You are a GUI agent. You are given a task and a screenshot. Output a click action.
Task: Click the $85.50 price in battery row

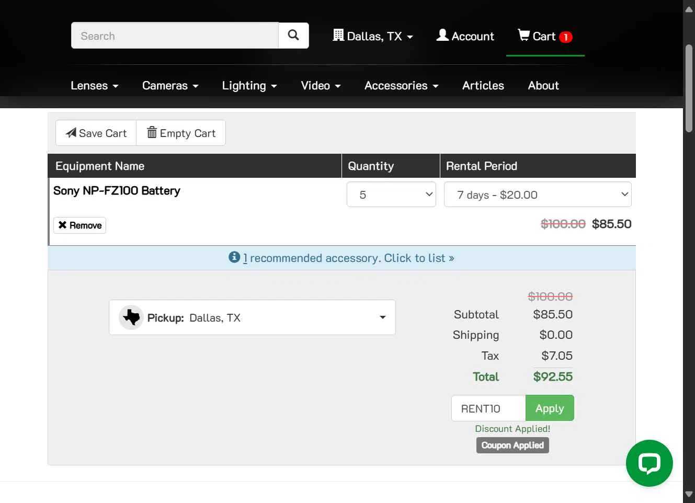pyautogui.click(x=612, y=224)
